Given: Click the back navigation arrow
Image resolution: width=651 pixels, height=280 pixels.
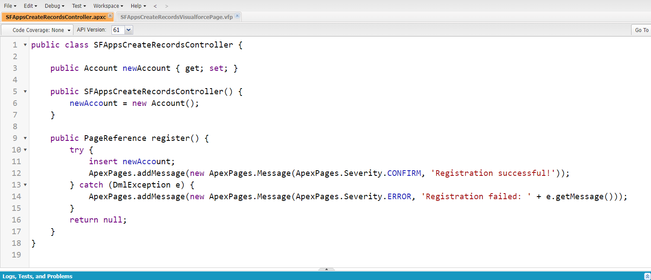Looking at the screenshot, I should point(154,6).
